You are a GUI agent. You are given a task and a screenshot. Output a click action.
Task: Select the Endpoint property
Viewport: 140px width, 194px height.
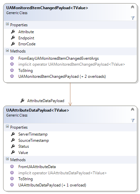click(x=26, y=38)
